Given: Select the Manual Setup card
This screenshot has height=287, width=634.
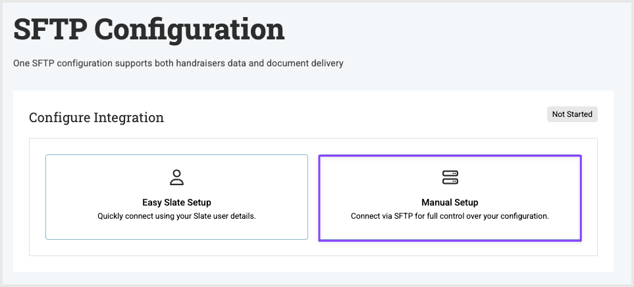Looking at the screenshot, I should click(450, 197).
